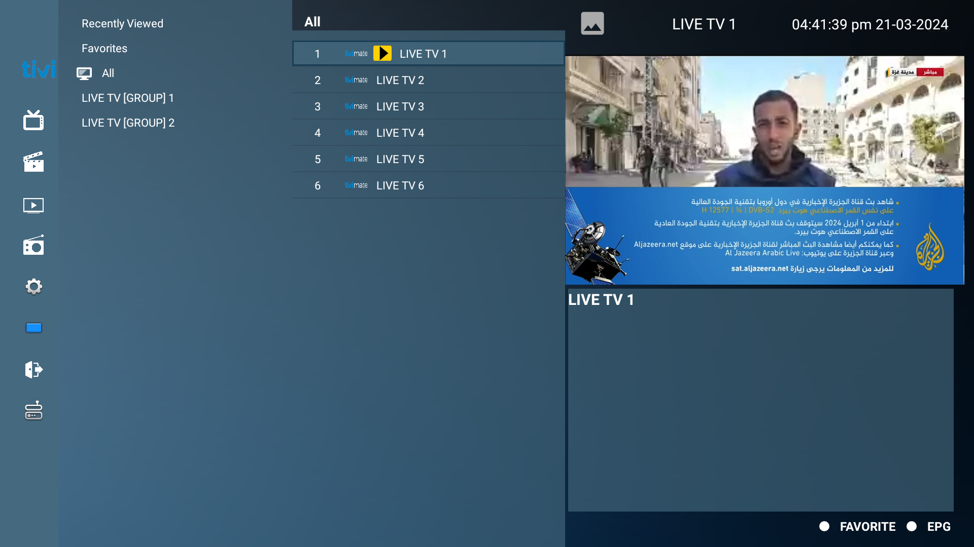Viewport: 974px width, 547px height.
Task: Click channel number 6
Action: pos(318,185)
